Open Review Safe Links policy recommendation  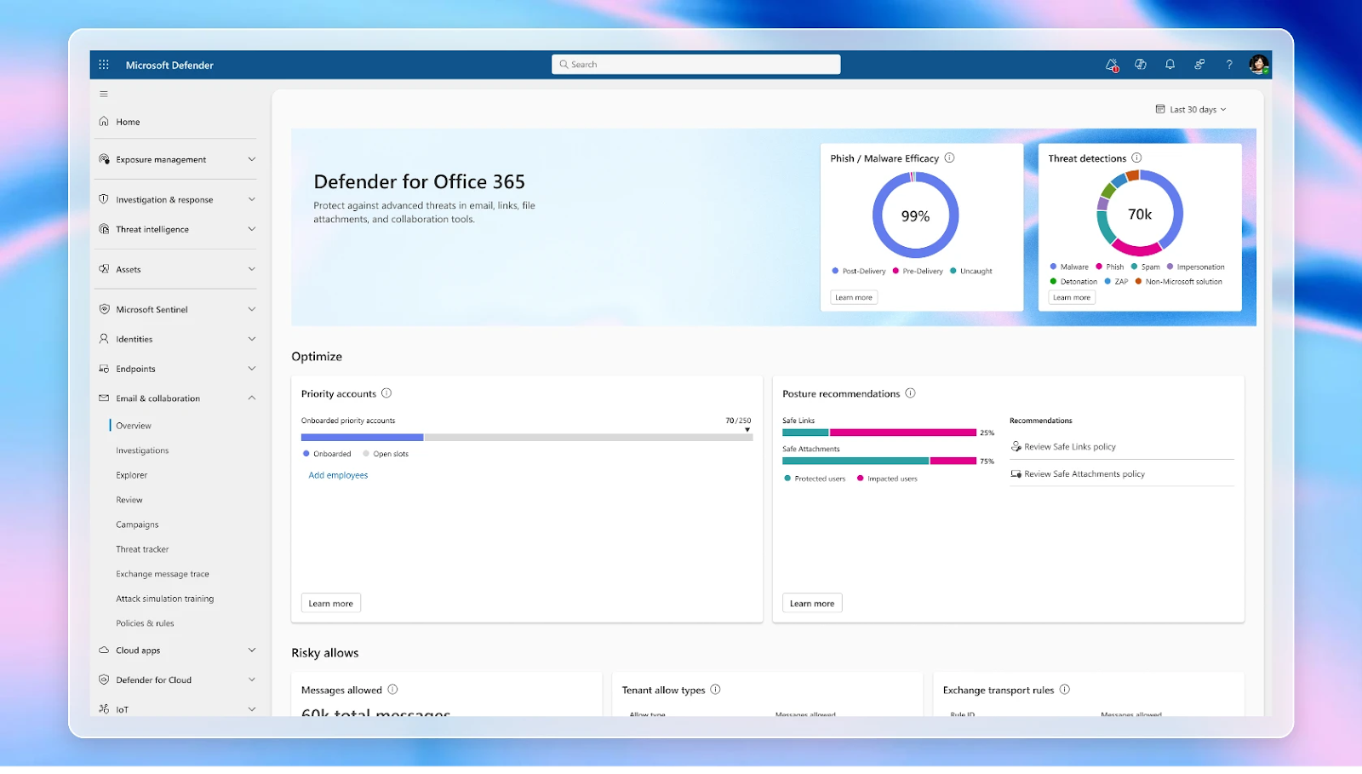coord(1070,446)
